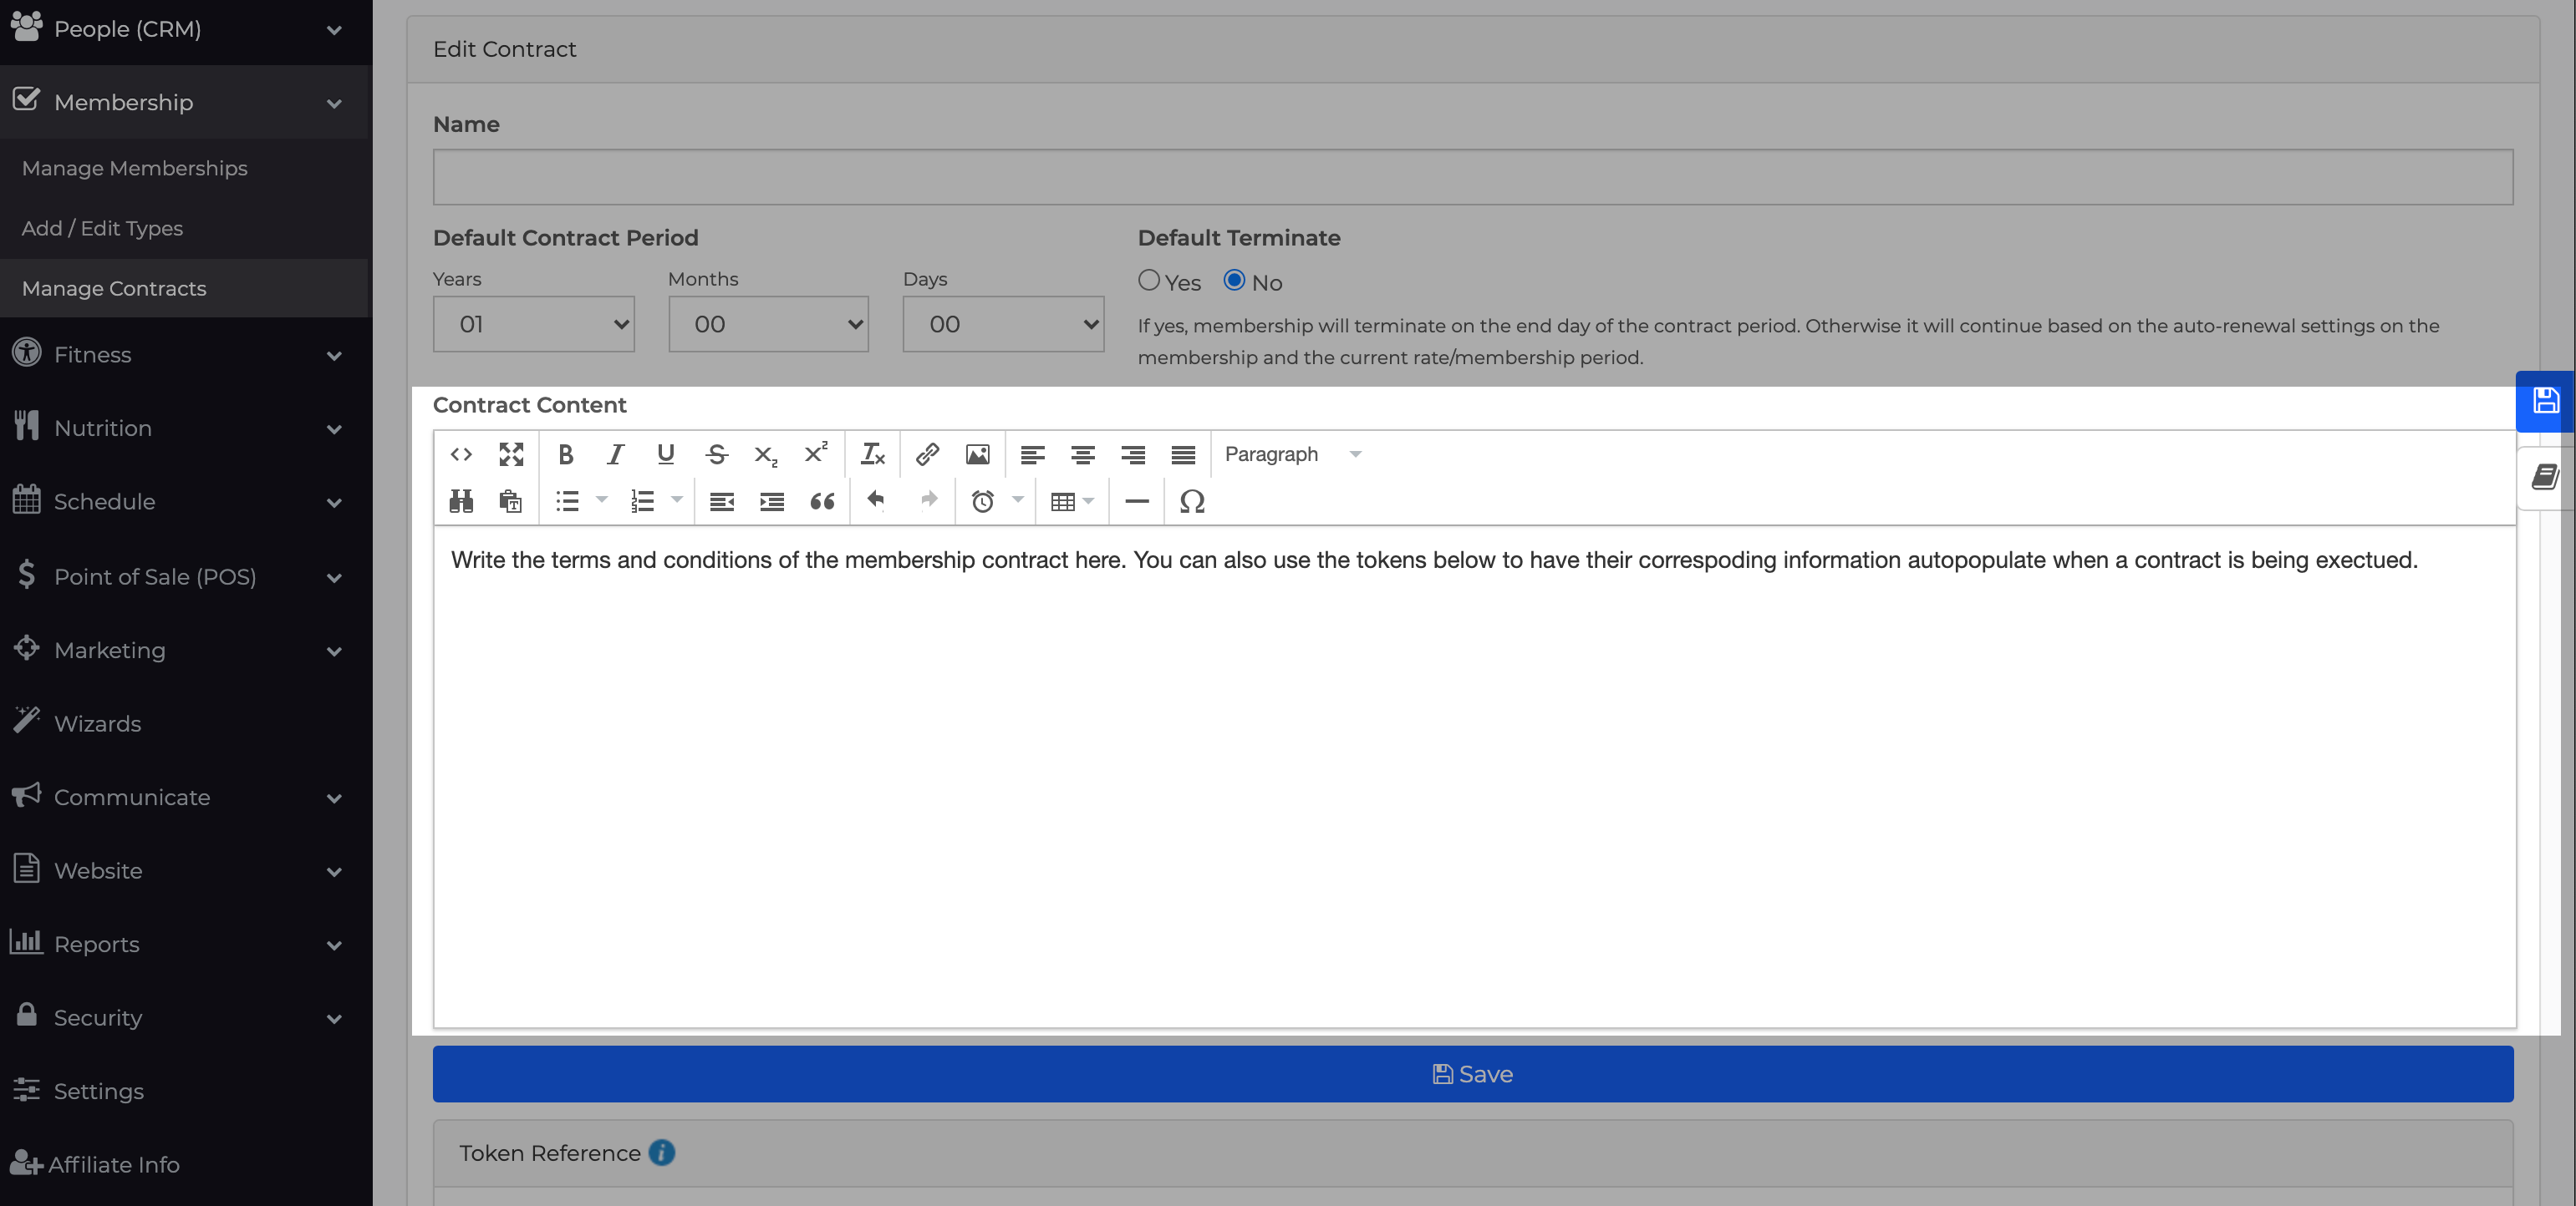Expand Point of Sale (POS) section
The image size is (2576, 1206).
coord(186,576)
